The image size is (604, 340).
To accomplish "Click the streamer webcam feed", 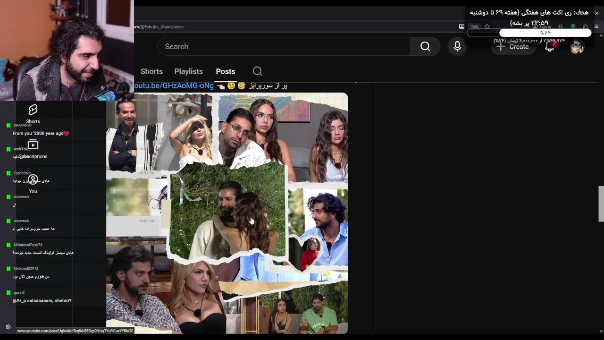I will pyautogui.click(x=67, y=50).
